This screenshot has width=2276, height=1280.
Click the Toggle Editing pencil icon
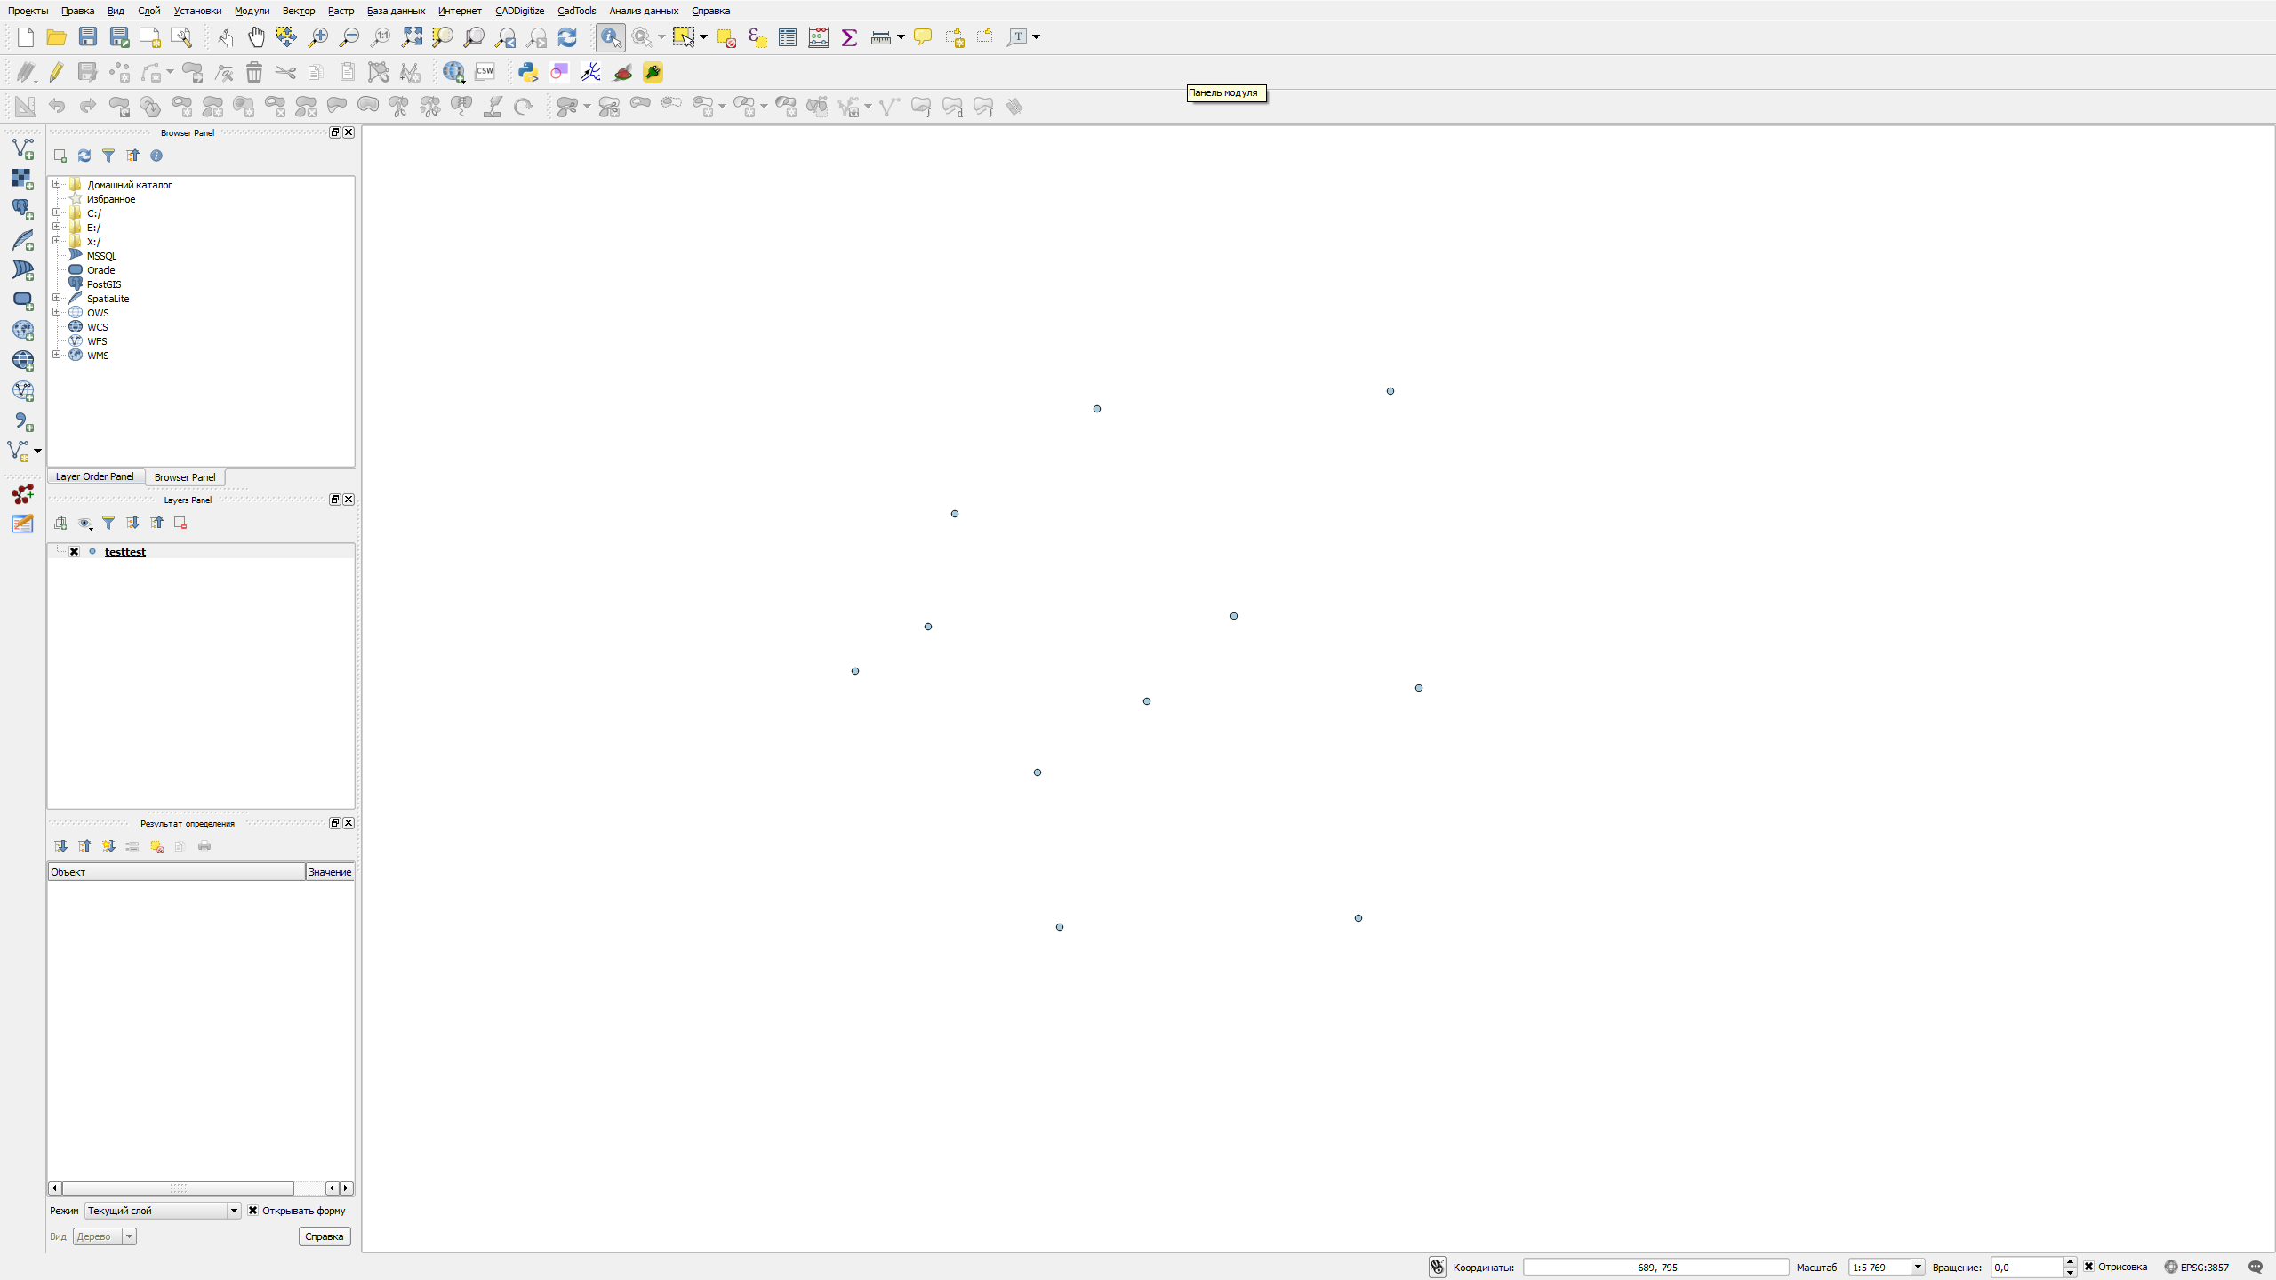tap(56, 72)
